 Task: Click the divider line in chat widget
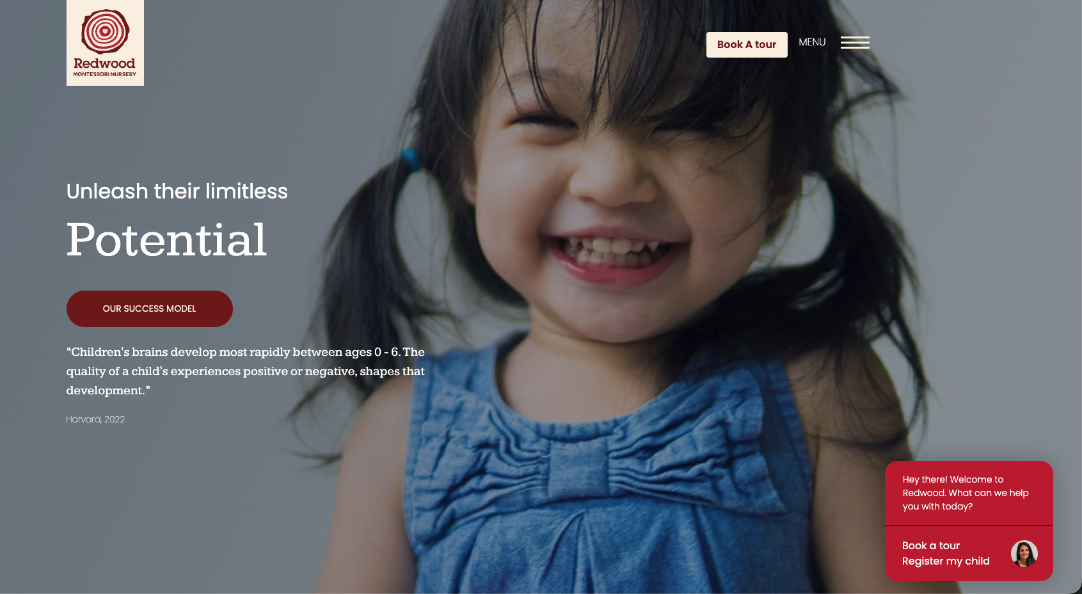(969, 526)
